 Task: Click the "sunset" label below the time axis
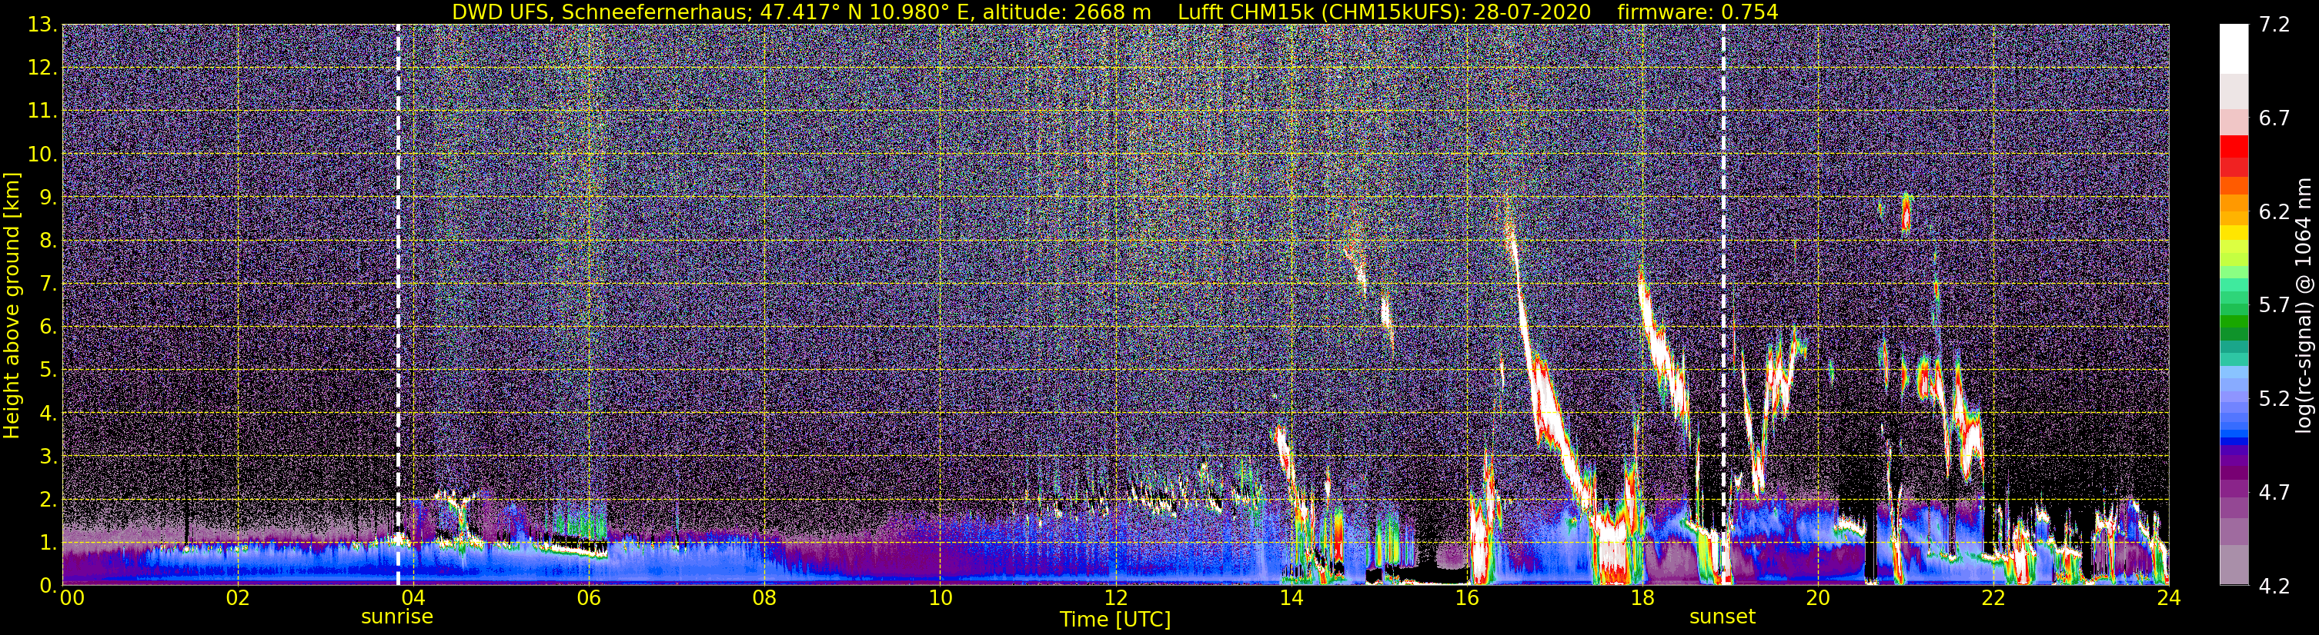tap(1723, 617)
